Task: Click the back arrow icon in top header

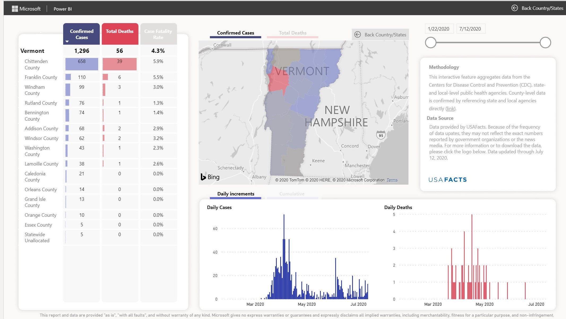Action: click(x=515, y=8)
